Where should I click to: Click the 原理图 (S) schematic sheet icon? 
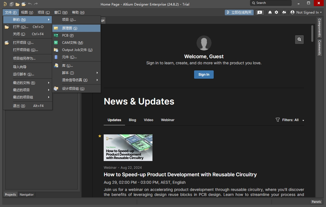[x=56, y=28]
